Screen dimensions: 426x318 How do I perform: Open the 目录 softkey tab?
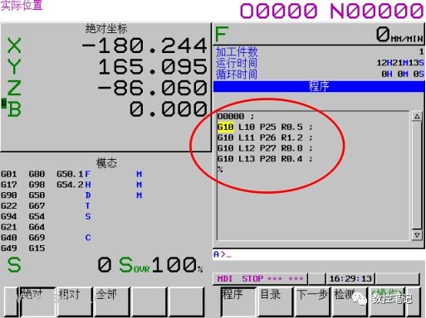pyautogui.click(x=276, y=301)
